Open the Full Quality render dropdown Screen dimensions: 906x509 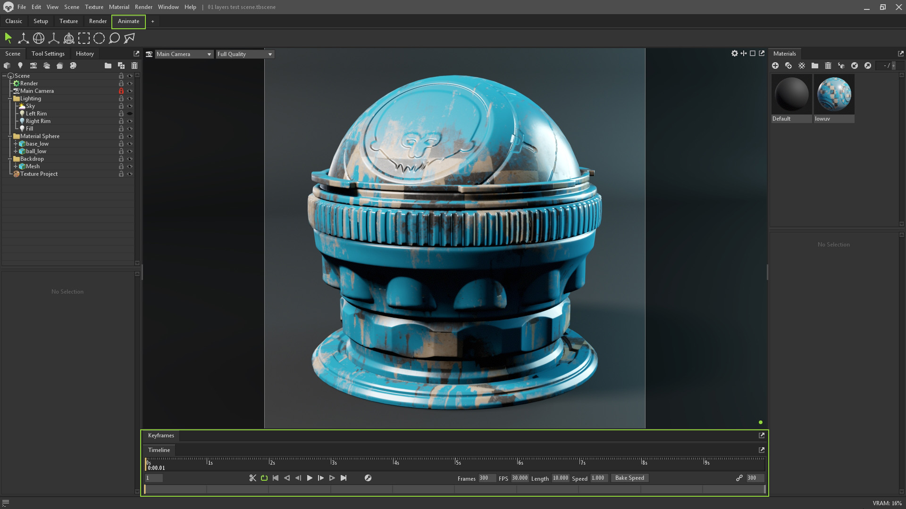[244, 54]
